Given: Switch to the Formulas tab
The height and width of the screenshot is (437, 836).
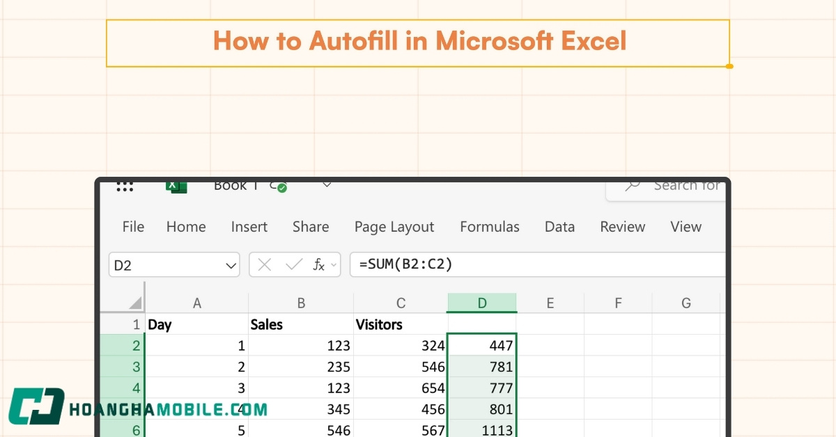Looking at the screenshot, I should coord(490,227).
